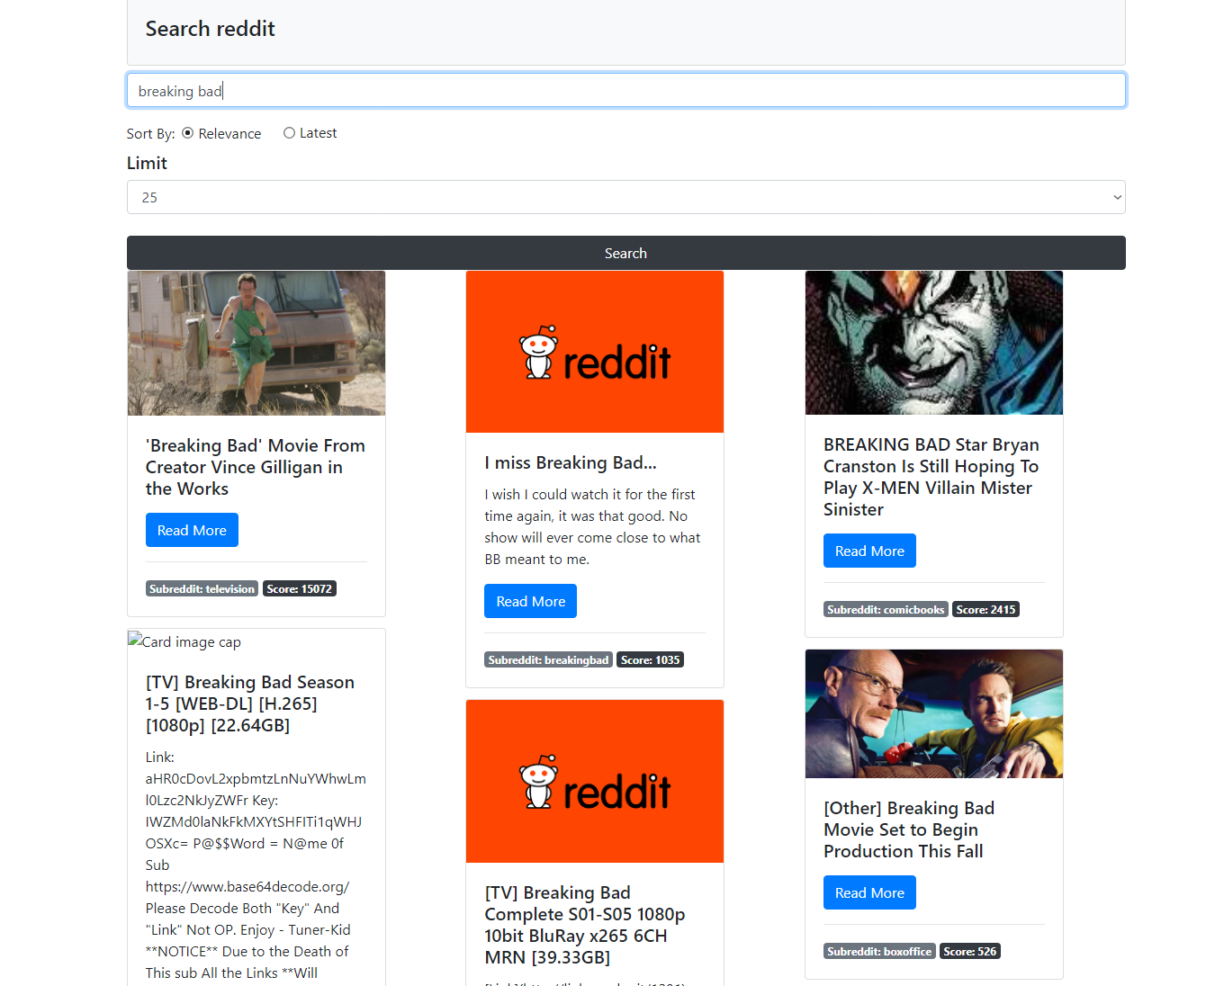Viewport: 1224px width, 986px height.
Task: Click Read More on 'Breaking Bad' Movie From Creator card
Action: (x=192, y=530)
